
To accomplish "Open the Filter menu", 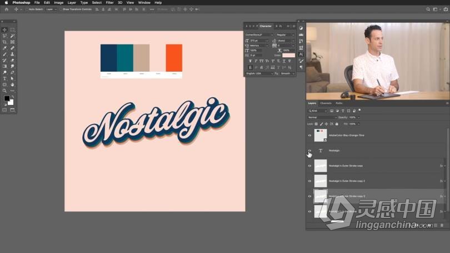I will [x=109, y=3].
